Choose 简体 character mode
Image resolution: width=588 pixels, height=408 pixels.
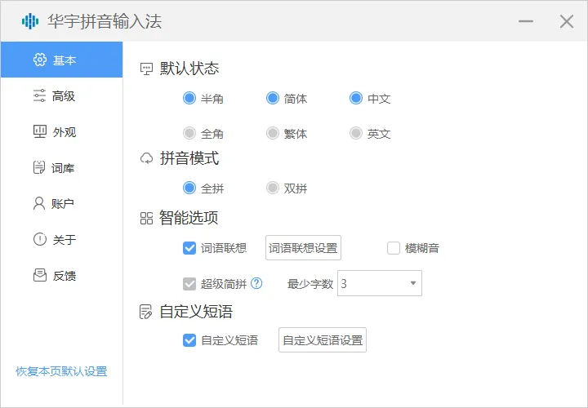coord(273,98)
